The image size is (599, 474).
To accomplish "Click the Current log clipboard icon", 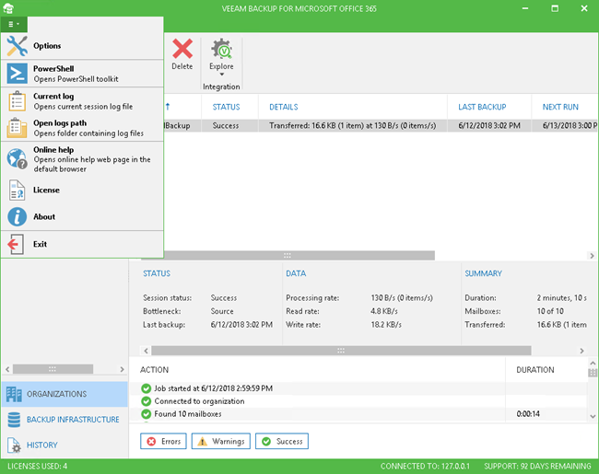I will (17, 101).
